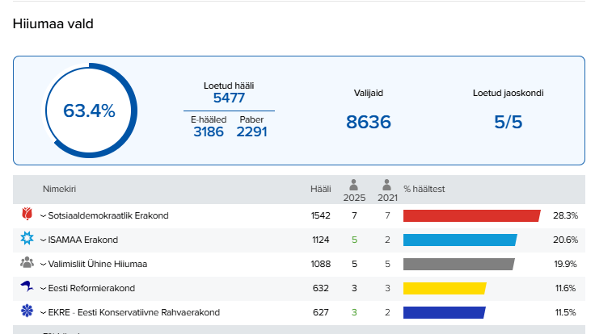The width and height of the screenshot is (595, 334).
Task: Click the person icon above 2025
Action: click(x=354, y=185)
